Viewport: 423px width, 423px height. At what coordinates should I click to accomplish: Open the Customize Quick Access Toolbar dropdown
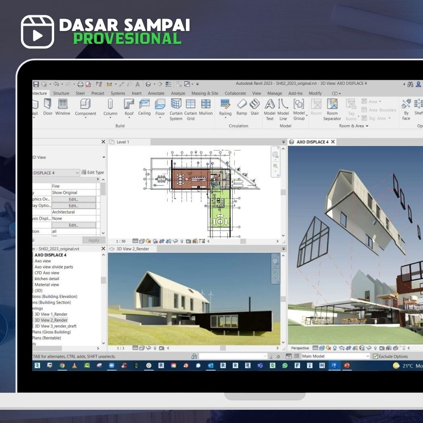(x=197, y=84)
